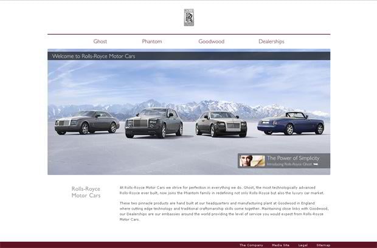The image size is (377, 248).
Task: Open the Media Site footer link
Action: point(280,245)
